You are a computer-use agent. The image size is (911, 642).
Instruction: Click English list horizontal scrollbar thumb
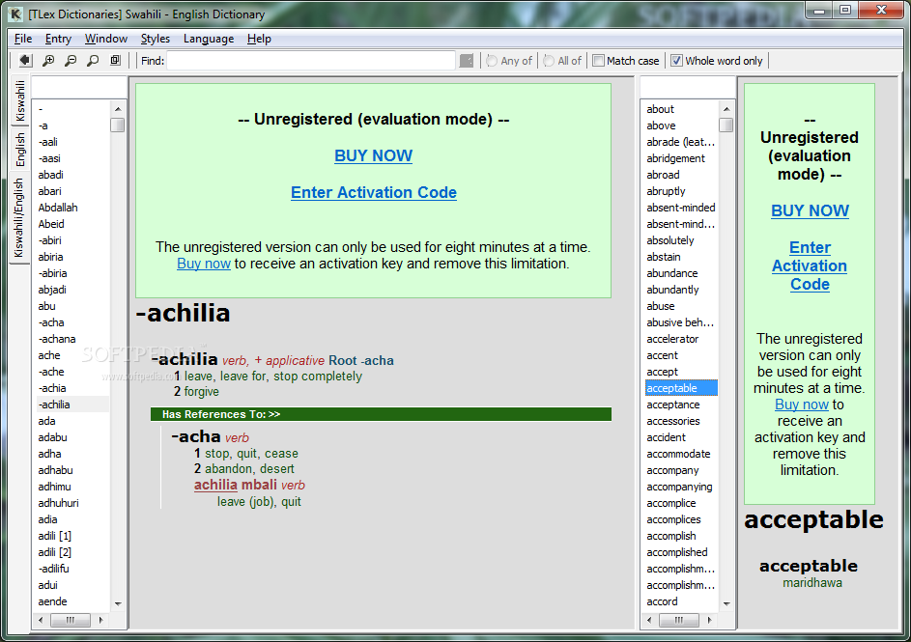tap(678, 620)
